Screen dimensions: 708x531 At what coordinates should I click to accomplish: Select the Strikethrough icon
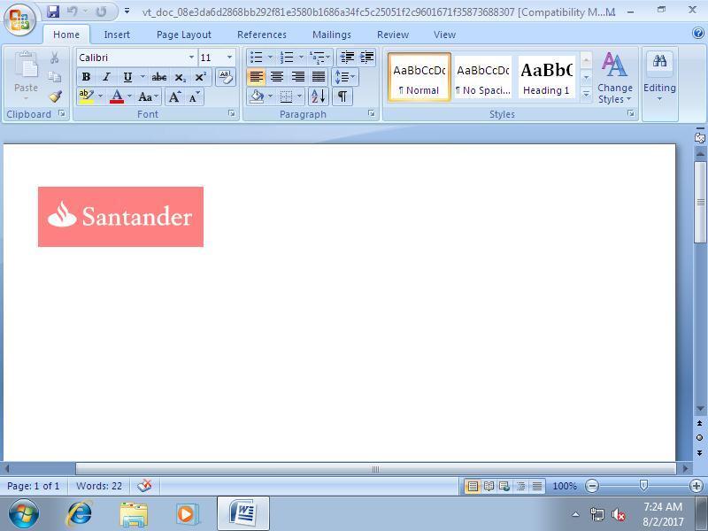pyautogui.click(x=158, y=77)
